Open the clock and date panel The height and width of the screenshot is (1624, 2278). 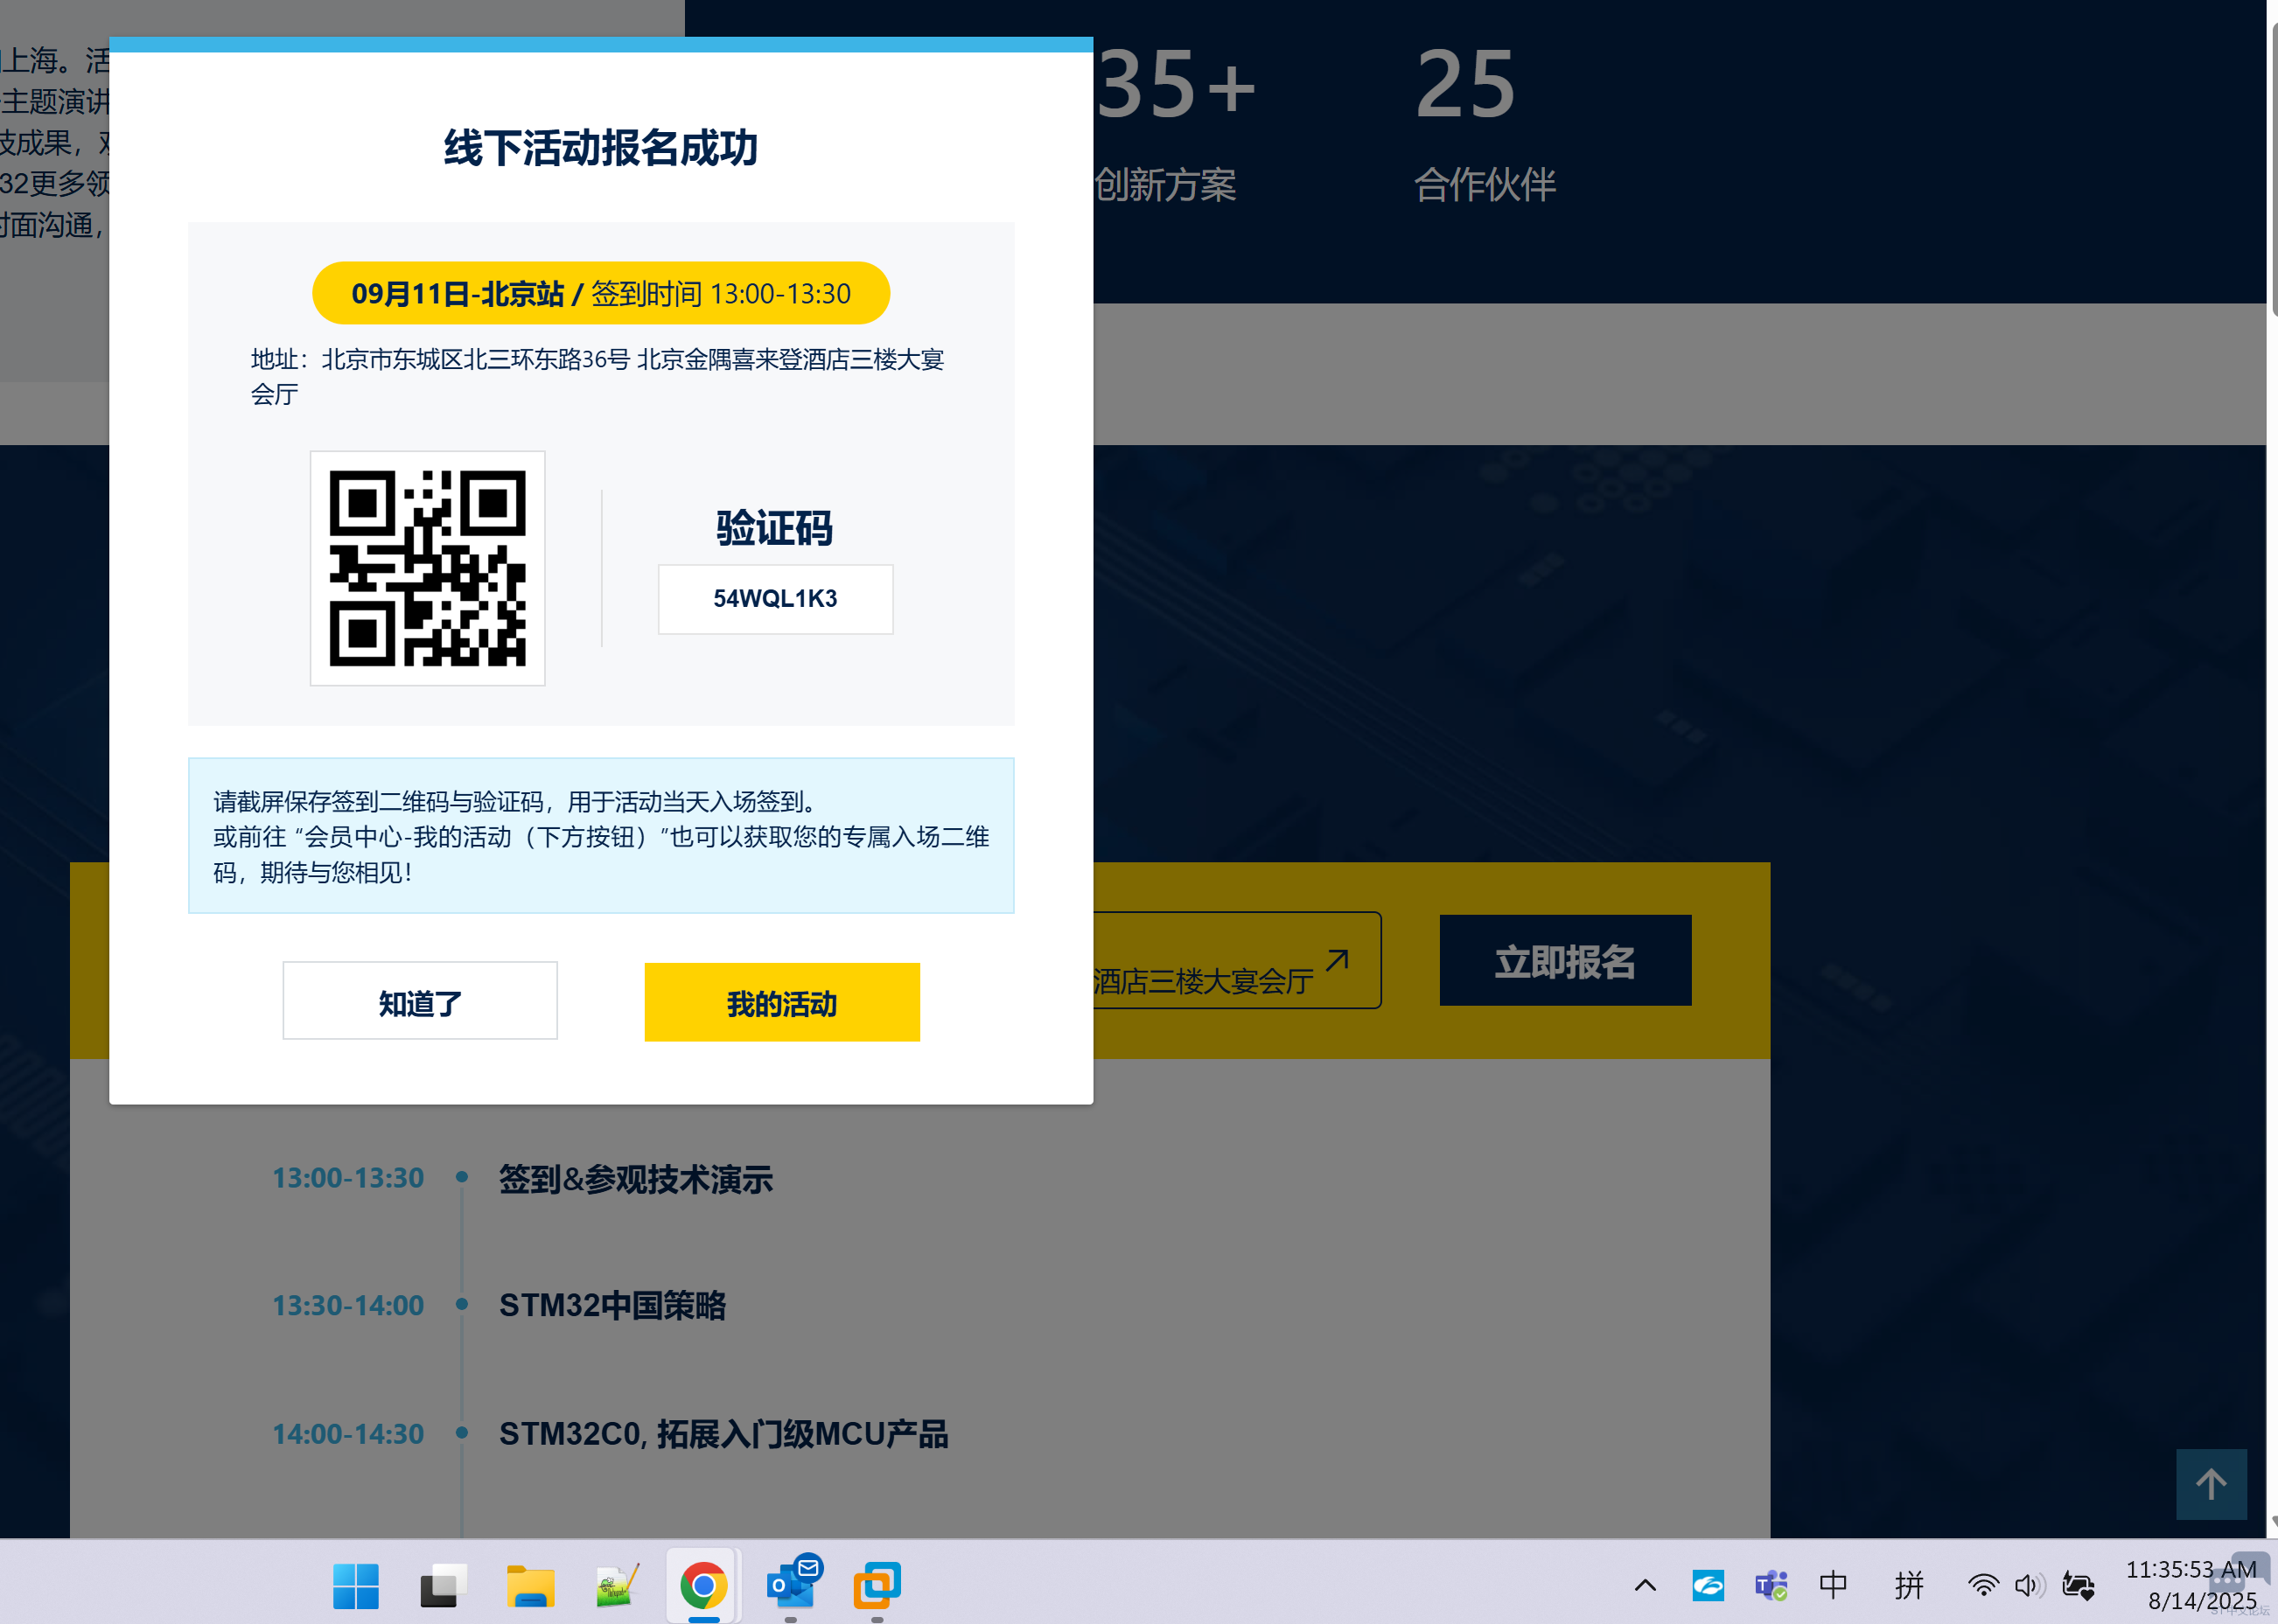click(2191, 1585)
